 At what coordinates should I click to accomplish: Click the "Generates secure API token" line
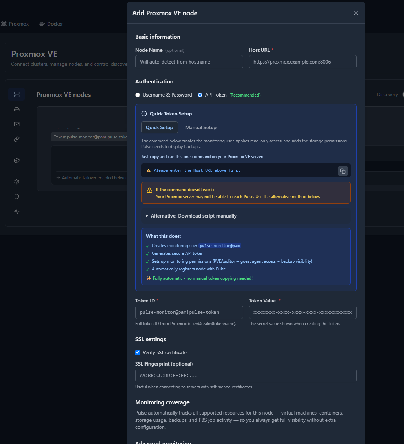click(178, 253)
